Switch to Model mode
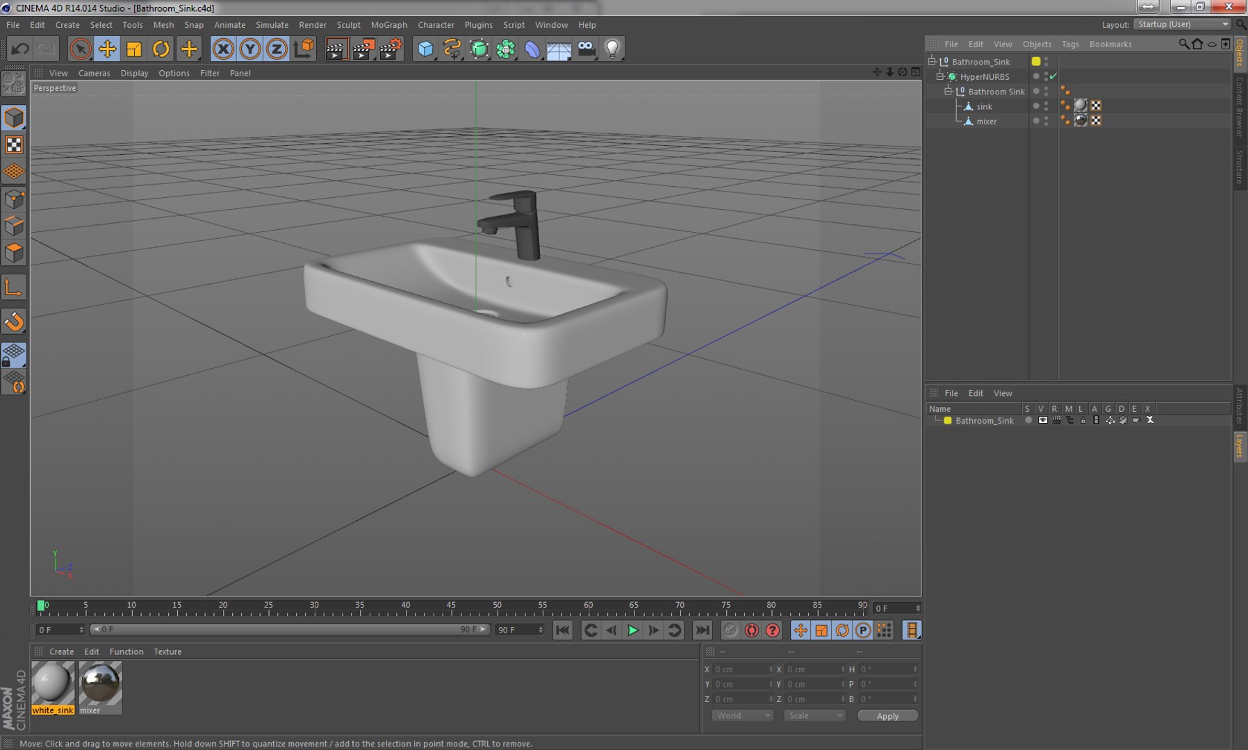 [x=14, y=117]
